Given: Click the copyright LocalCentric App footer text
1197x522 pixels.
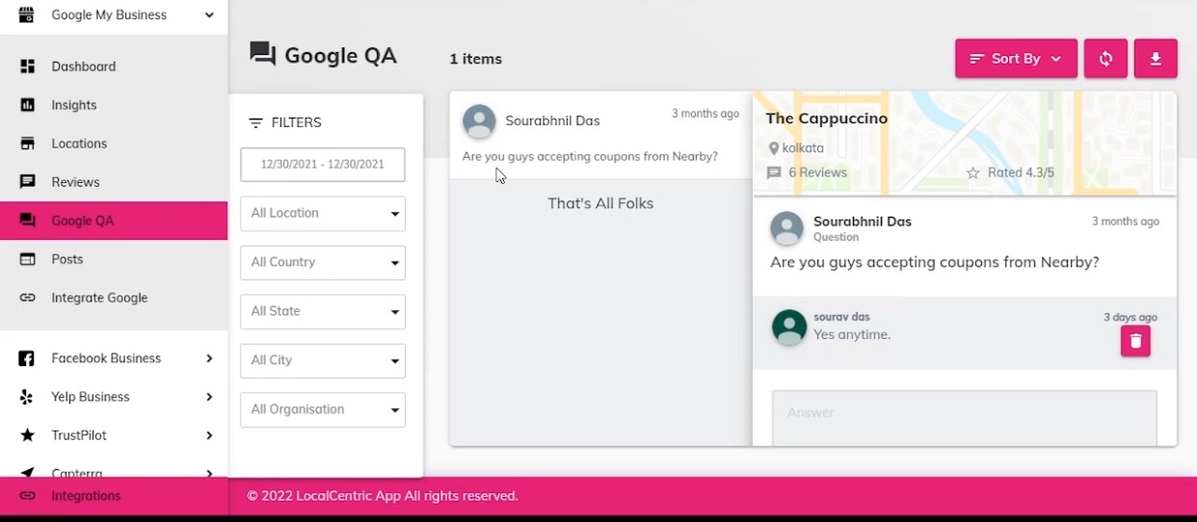Looking at the screenshot, I should pos(383,496).
